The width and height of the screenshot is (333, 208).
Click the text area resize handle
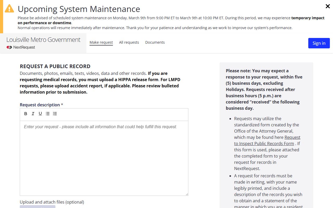tap(187, 194)
